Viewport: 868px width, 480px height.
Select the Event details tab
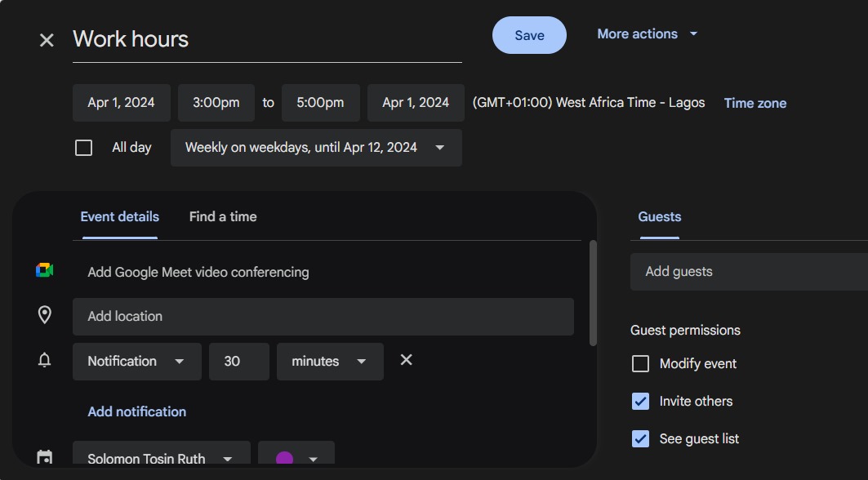119,216
